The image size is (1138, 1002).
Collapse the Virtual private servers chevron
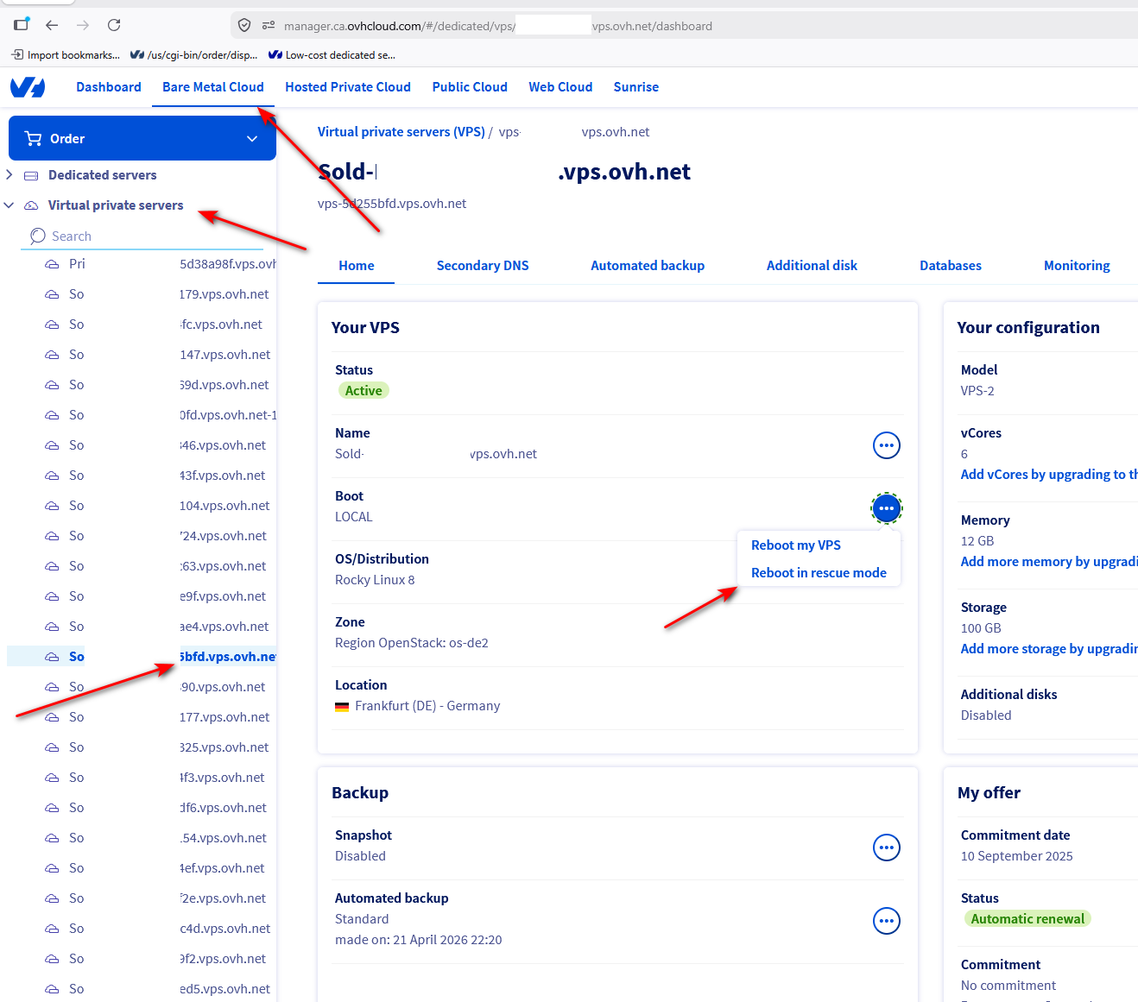pos(9,205)
